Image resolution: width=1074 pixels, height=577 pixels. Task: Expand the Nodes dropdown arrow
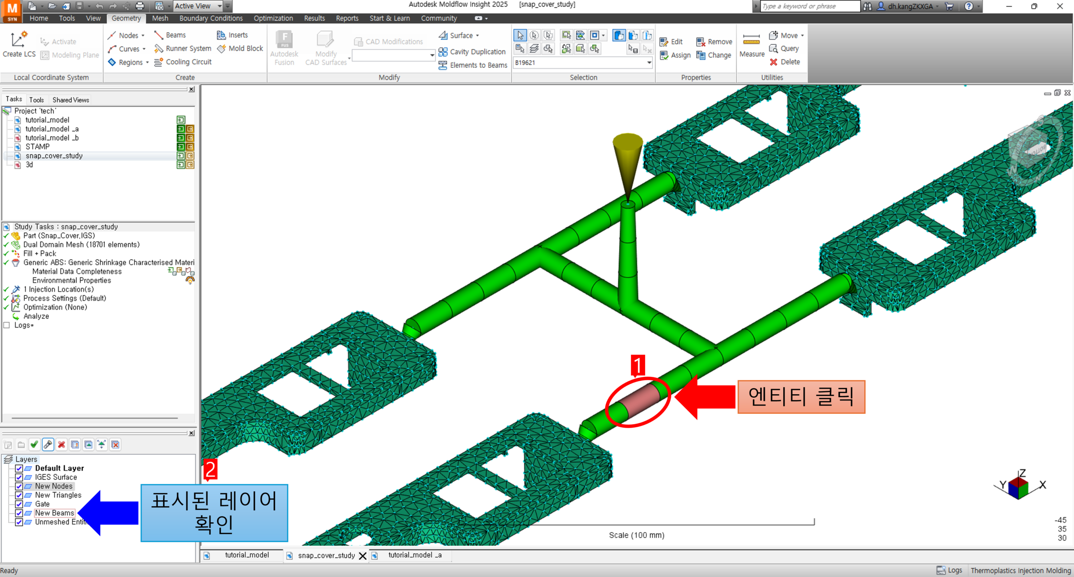(x=143, y=36)
